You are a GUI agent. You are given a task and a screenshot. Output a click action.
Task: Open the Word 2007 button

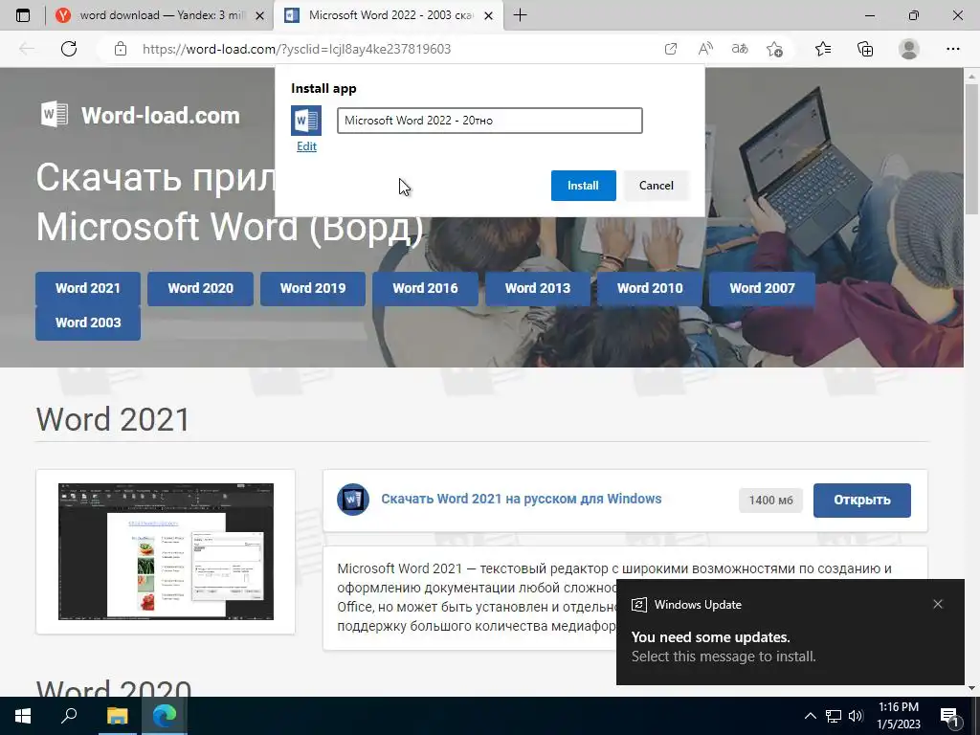coord(762,289)
